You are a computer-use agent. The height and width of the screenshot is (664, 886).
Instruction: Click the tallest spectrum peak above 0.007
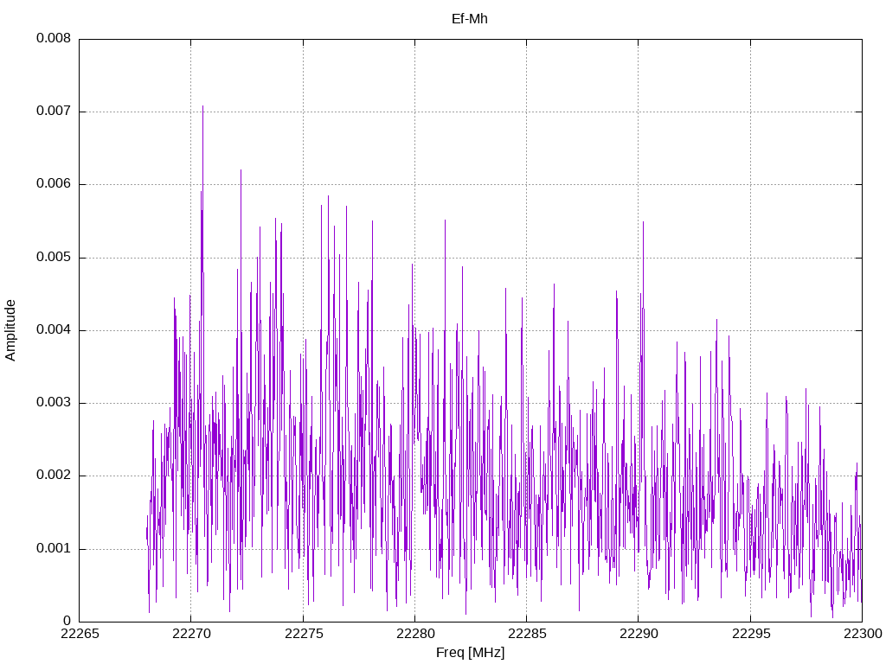click(202, 108)
